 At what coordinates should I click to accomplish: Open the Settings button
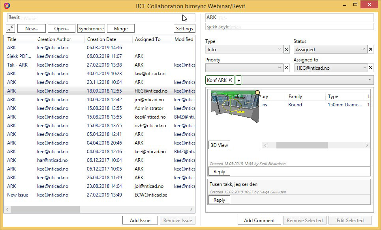(184, 28)
